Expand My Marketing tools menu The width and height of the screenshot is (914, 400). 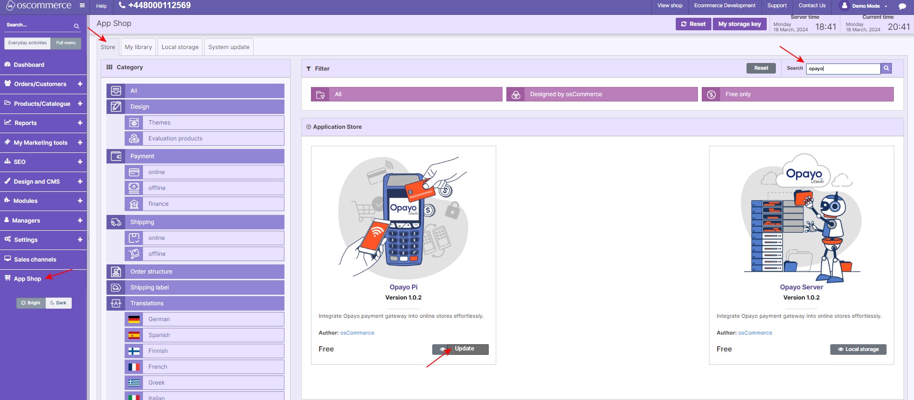[x=80, y=142]
